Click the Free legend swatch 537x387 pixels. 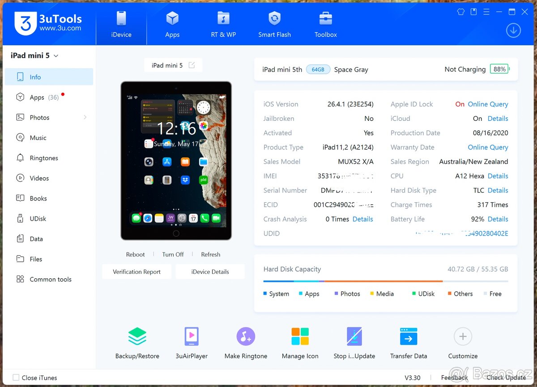[x=485, y=293]
